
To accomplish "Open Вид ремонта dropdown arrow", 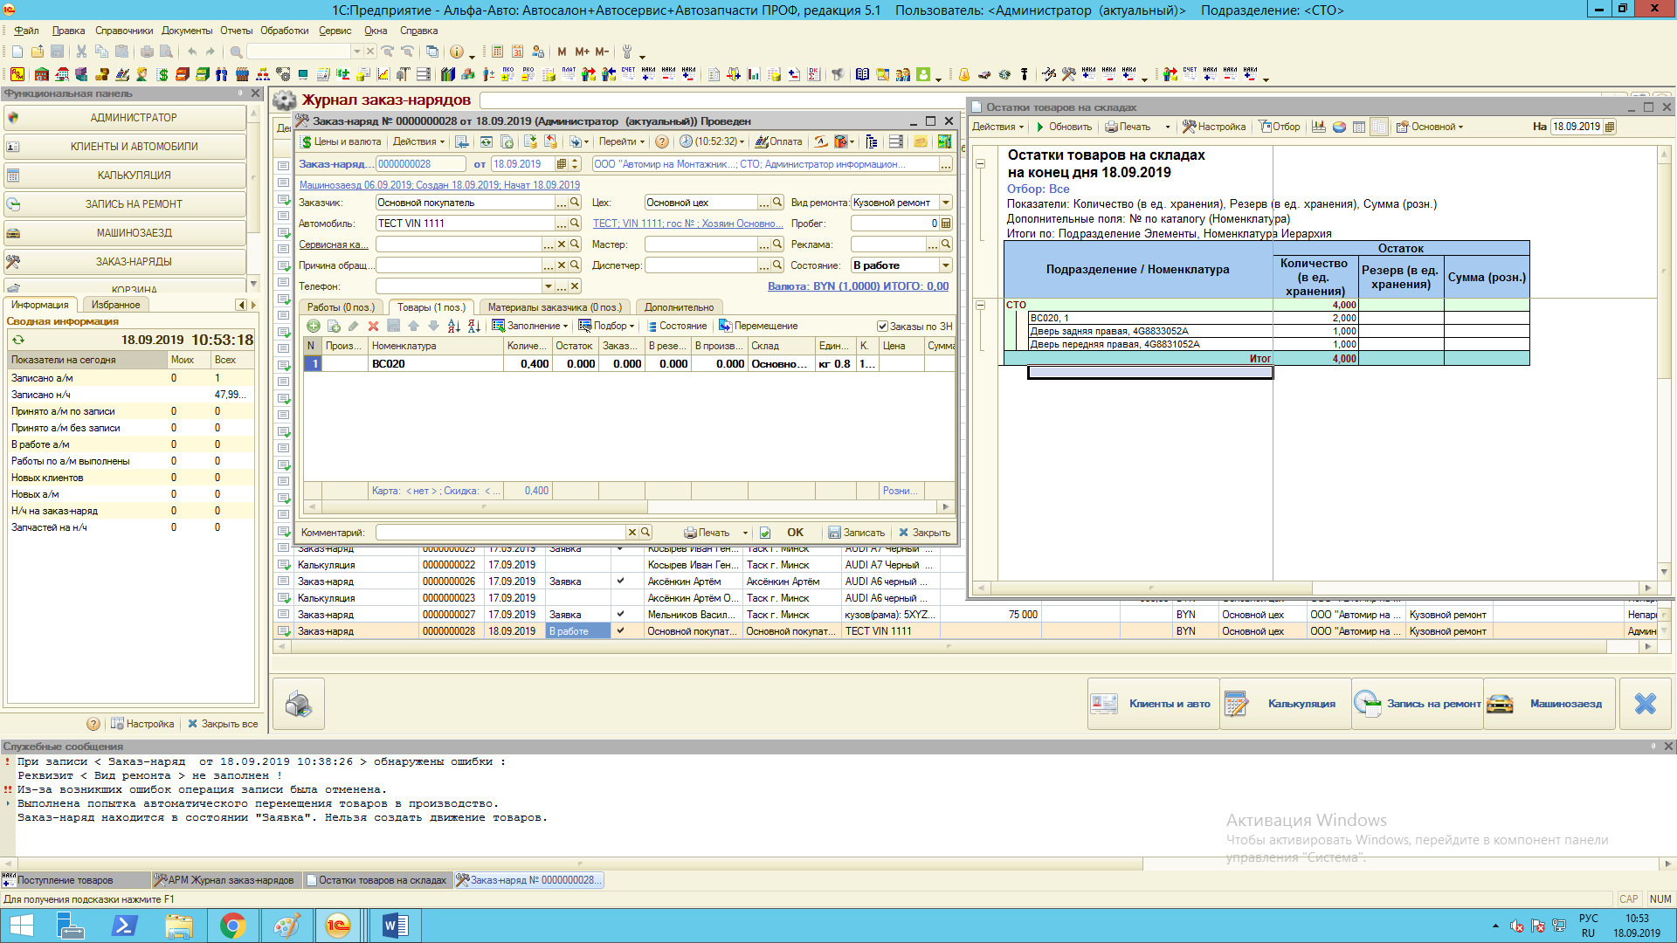I will click(x=946, y=202).
